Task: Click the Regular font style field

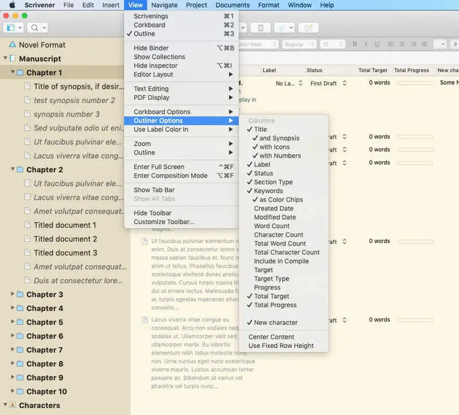Action: [299, 44]
